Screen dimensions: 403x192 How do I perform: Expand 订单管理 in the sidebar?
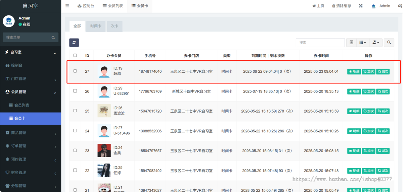tap(31, 146)
